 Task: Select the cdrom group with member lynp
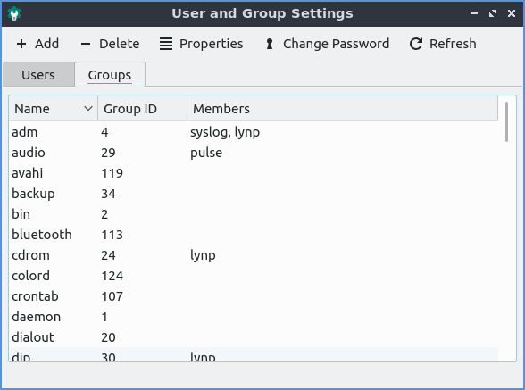click(254, 255)
